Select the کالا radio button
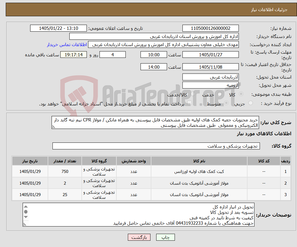 [241, 94]
